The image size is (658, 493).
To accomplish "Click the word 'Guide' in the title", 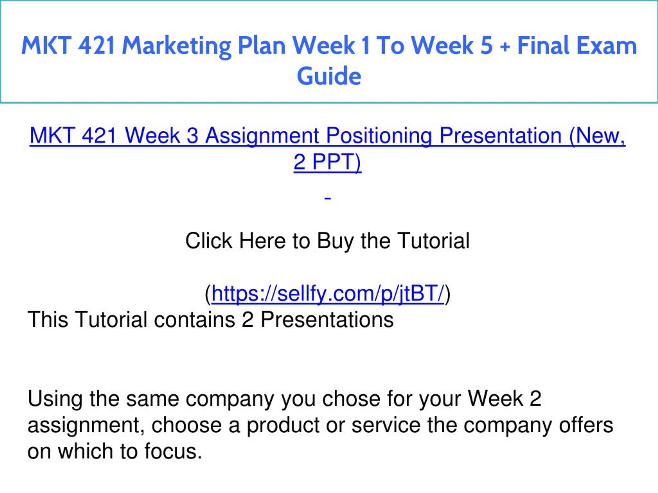I will coord(329,76).
